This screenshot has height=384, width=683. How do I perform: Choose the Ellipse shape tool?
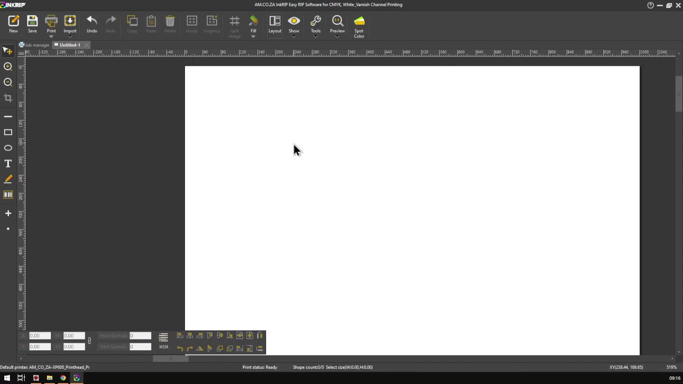click(x=8, y=148)
